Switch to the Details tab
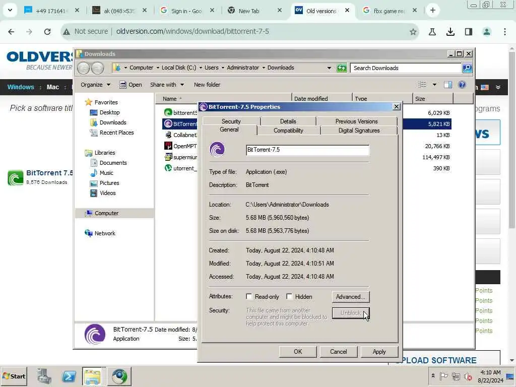 coord(288,121)
